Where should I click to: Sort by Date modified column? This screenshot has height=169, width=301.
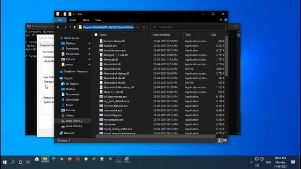tap(161, 35)
